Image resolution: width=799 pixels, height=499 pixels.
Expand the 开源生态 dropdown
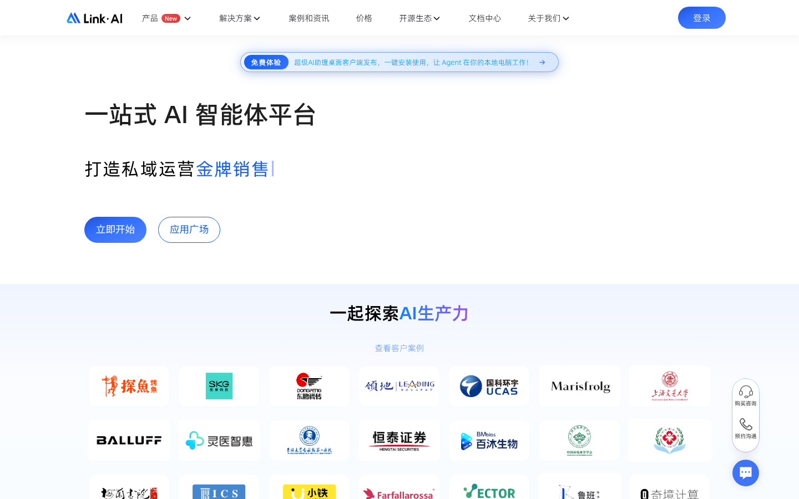(x=419, y=18)
